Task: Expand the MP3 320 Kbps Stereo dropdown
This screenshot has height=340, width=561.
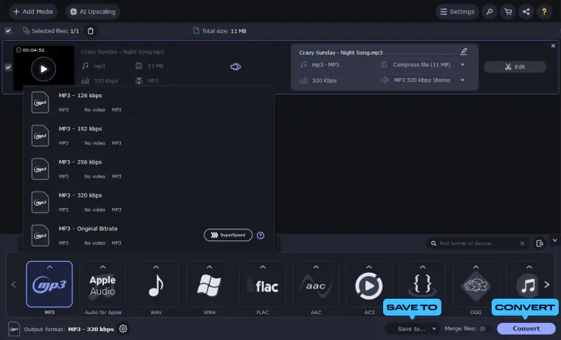Action: 462,80
